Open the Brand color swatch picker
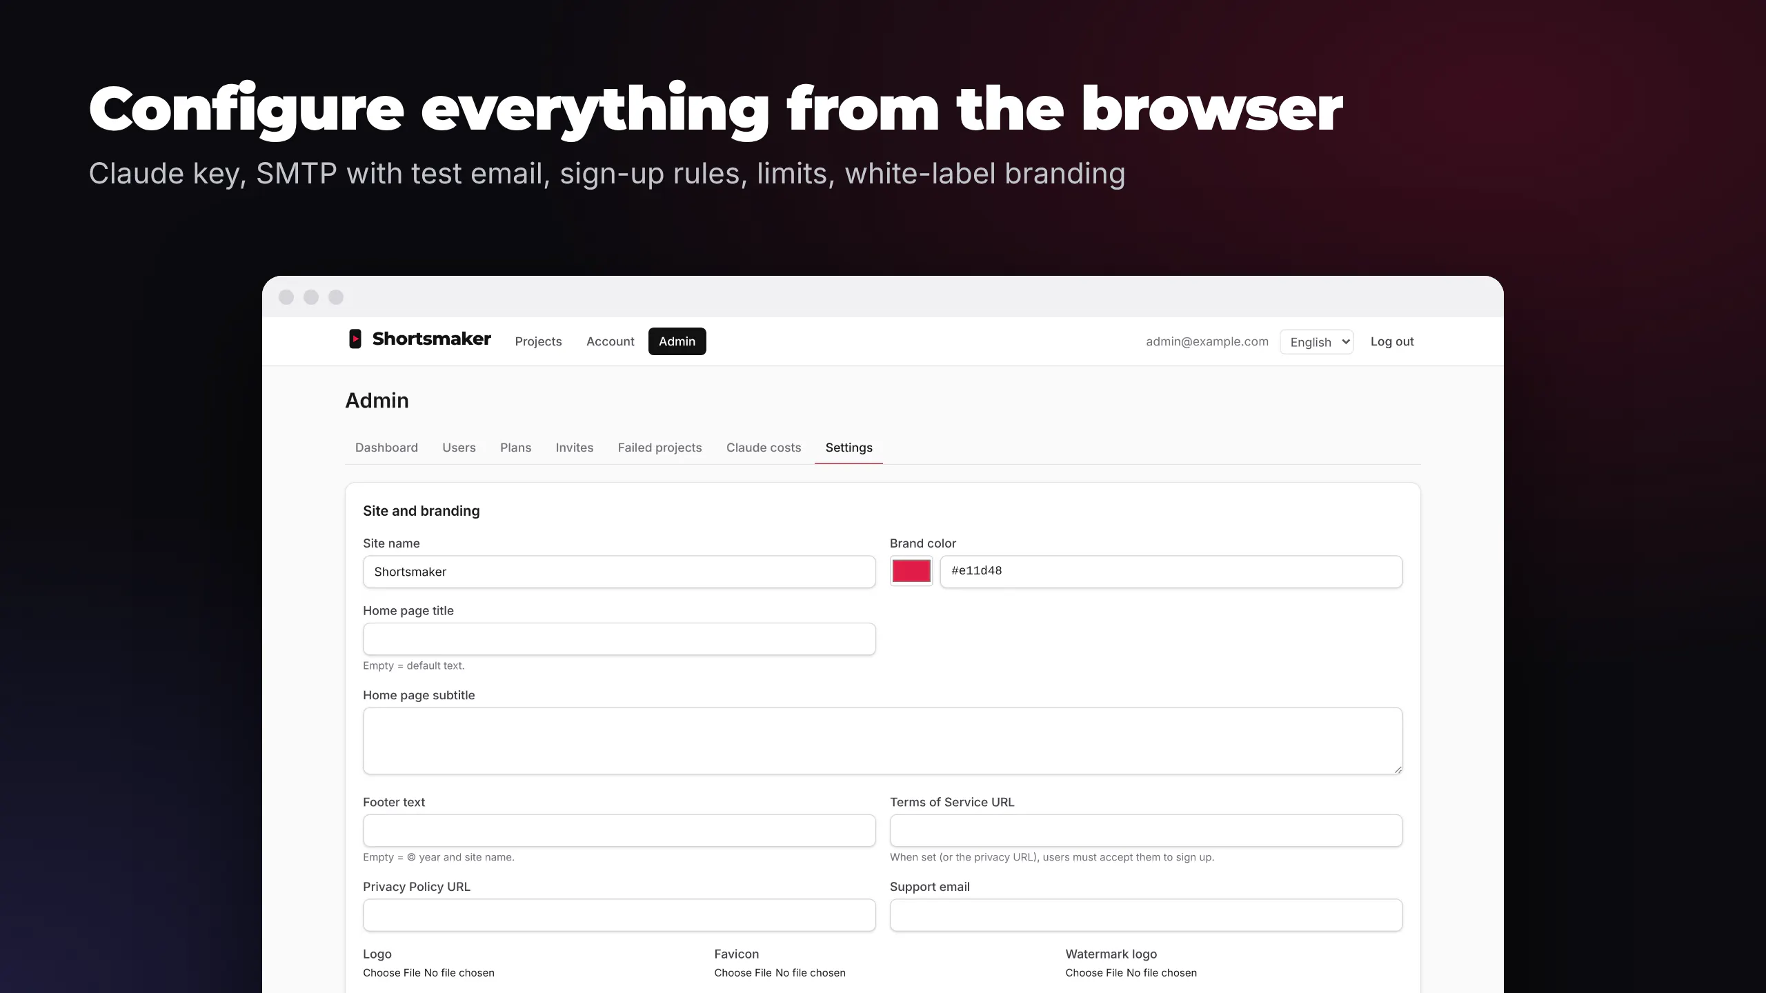This screenshot has height=993, width=1766. (911, 571)
